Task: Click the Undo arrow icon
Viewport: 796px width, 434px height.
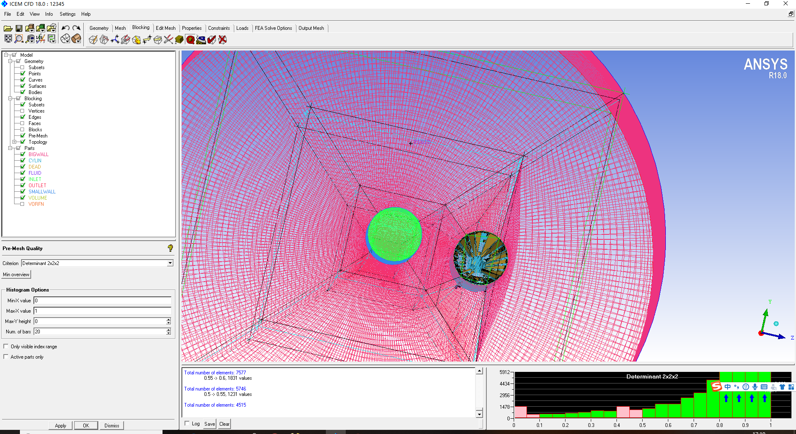Action: (66, 28)
